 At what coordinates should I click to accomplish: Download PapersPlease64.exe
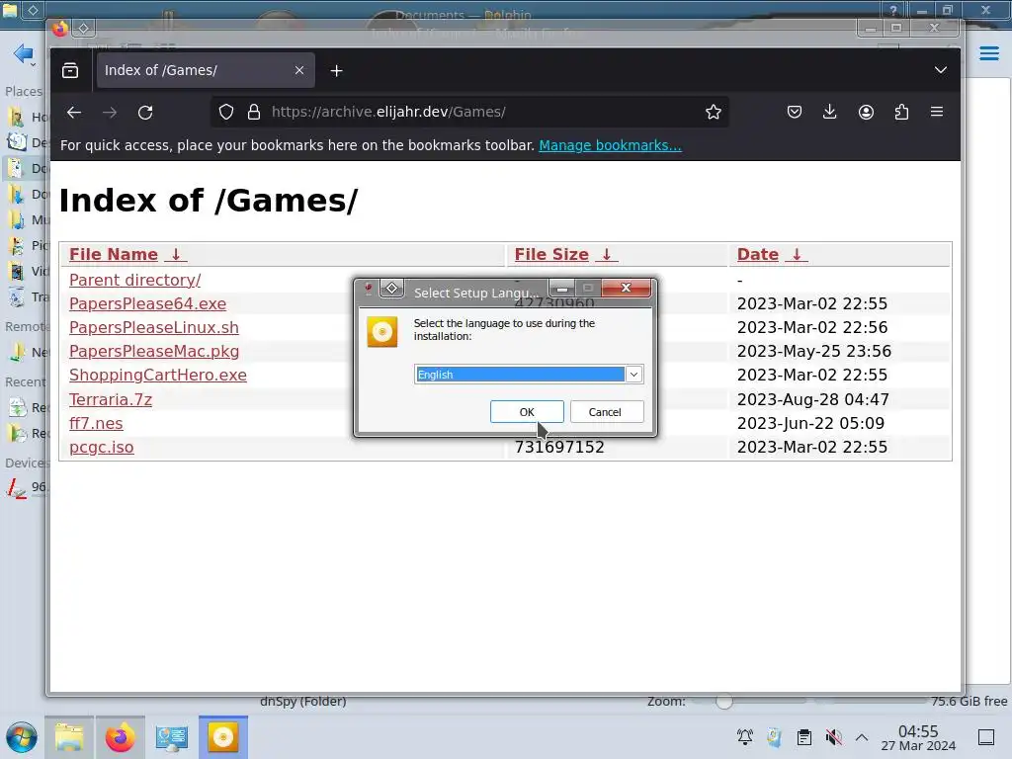(x=148, y=304)
